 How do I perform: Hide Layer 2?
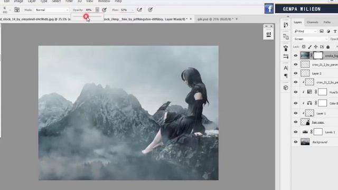pos(296,73)
